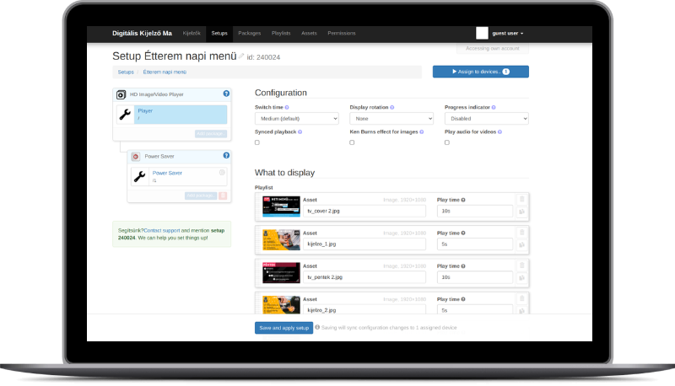
Task: Click the Play time field for kijelzo_1.jpg
Action: click(x=474, y=244)
